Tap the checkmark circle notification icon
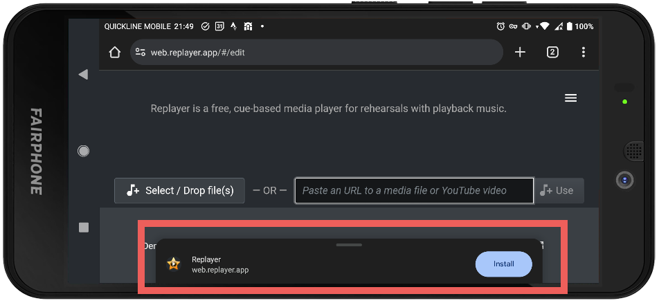This screenshot has width=659, height=303. pyautogui.click(x=206, y=26)
